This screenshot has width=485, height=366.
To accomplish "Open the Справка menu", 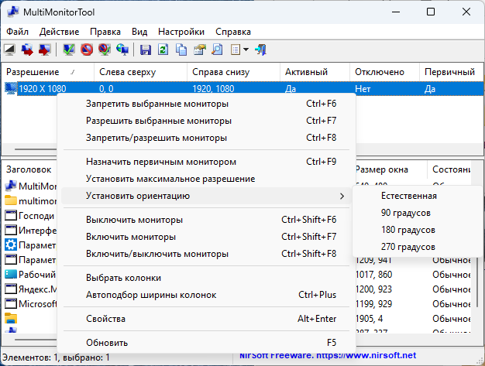I will point(233,32).
